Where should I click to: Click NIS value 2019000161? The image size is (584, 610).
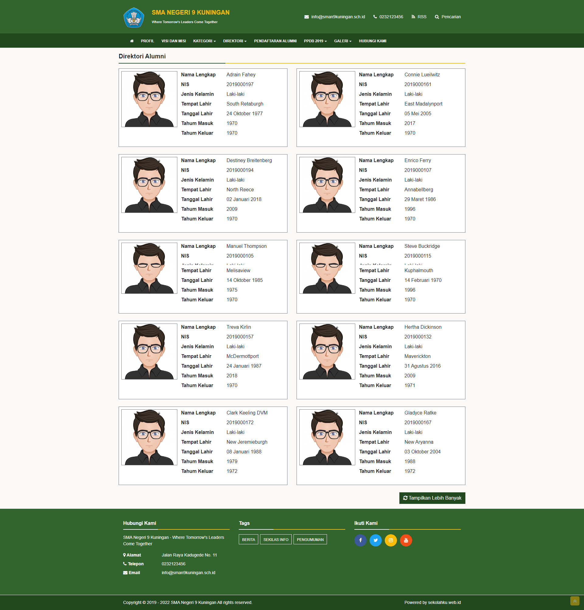click(x=417, y=84)
